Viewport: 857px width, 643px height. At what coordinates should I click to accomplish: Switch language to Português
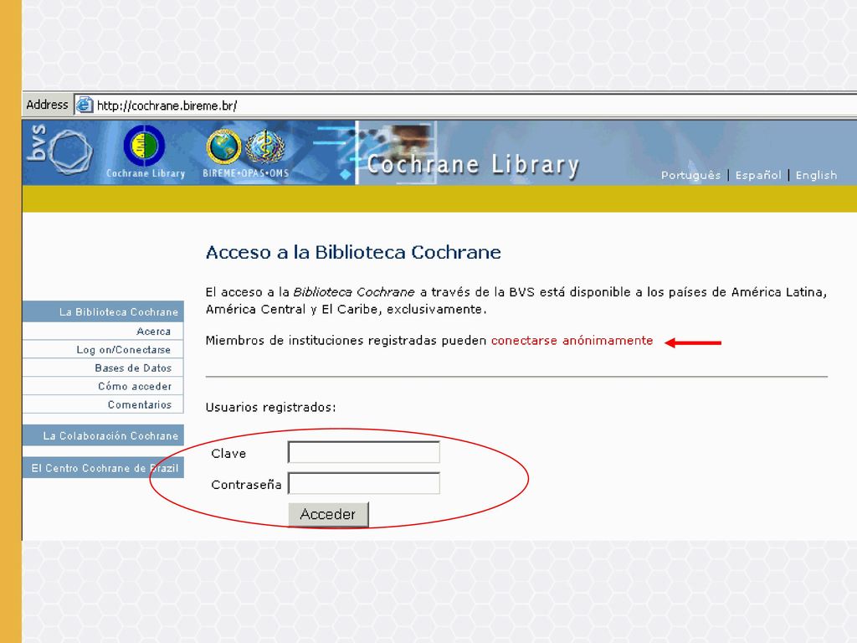tap(690, 175)
